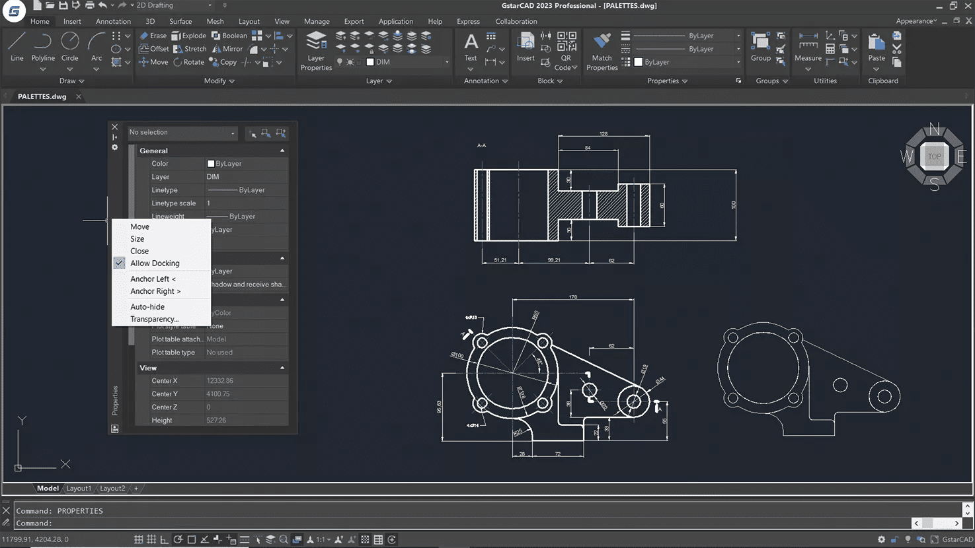Collapse the General properties section
The image size is (975, 548).
point(282,151)
